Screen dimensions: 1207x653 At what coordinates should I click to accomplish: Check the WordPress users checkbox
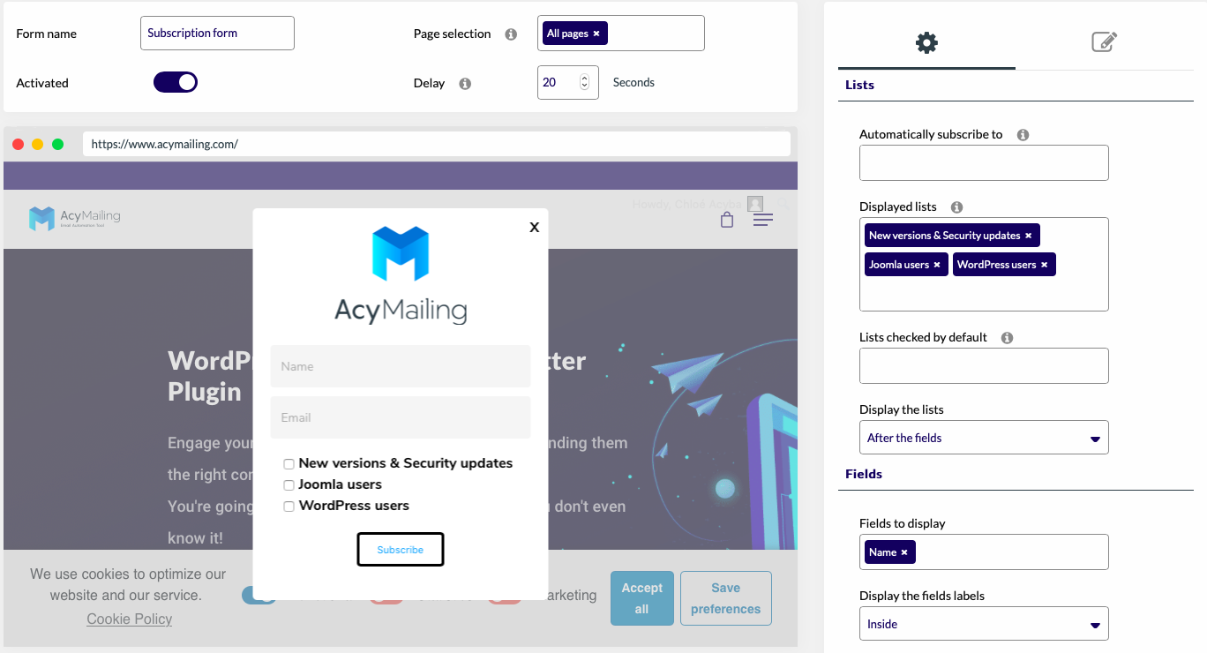pos(289,507)
